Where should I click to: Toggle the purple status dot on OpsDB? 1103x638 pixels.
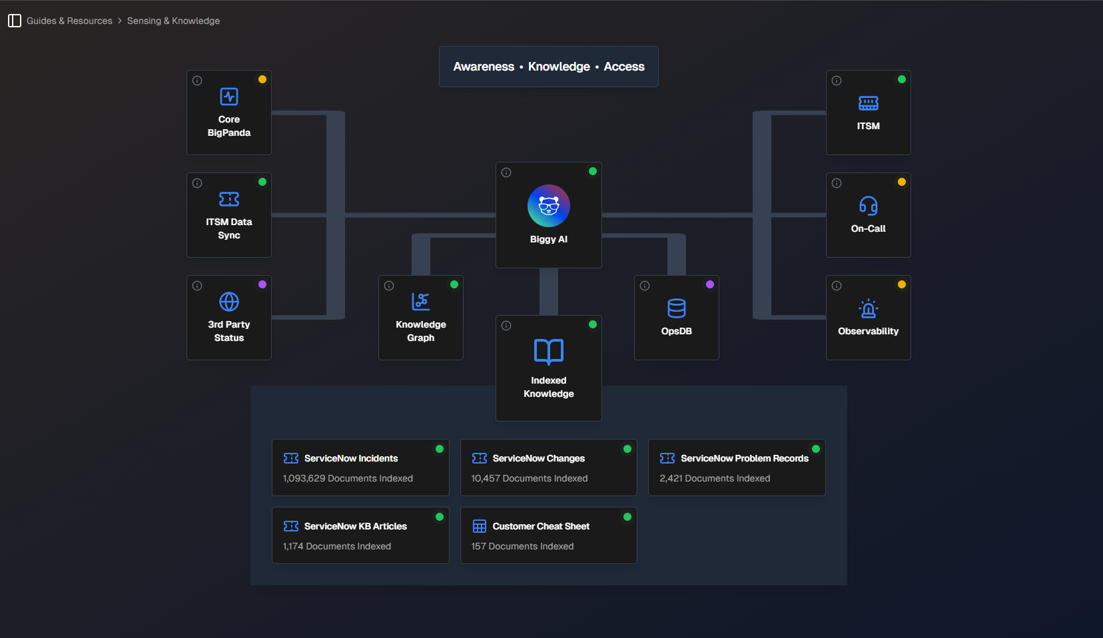coord(710,284)
